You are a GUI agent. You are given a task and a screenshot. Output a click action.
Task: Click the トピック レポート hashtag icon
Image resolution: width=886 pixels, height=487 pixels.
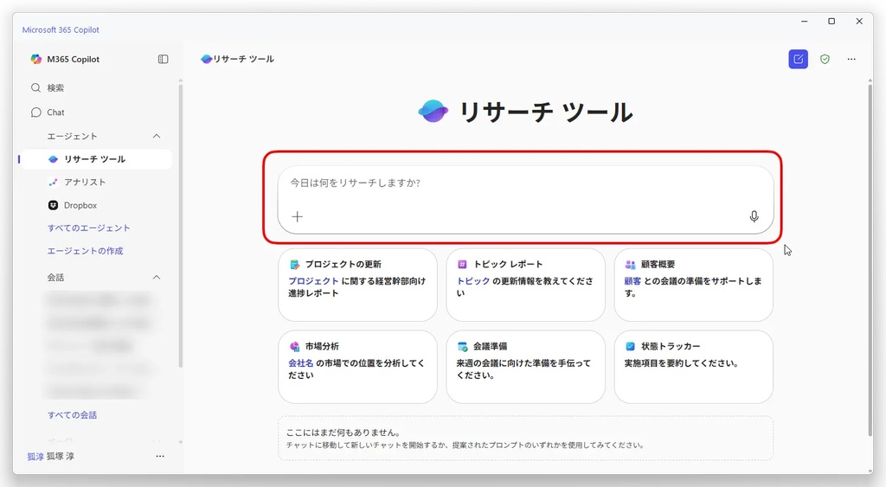tap(462, 265)
